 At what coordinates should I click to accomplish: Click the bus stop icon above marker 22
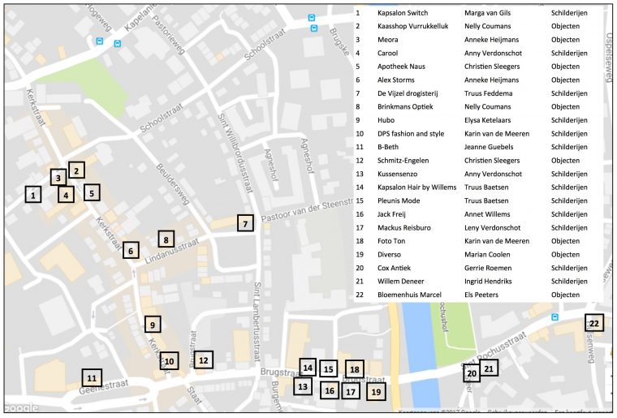[x=554, y=317]
